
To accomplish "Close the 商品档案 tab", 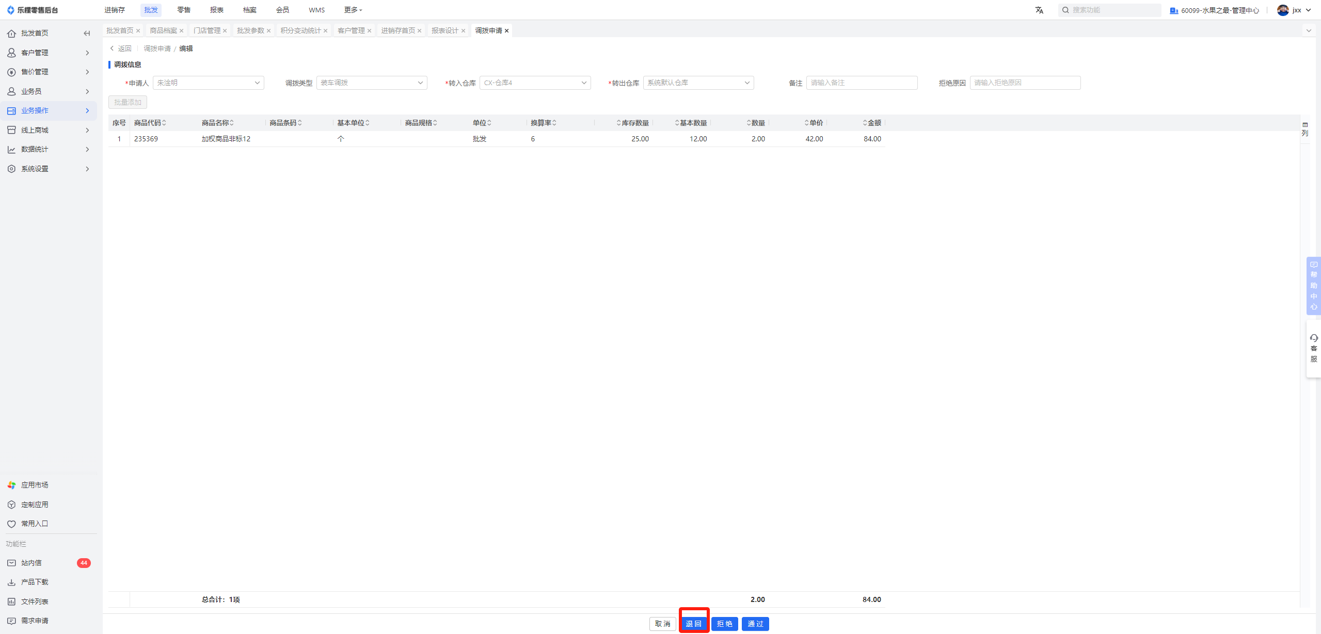I will pos(181,31).
